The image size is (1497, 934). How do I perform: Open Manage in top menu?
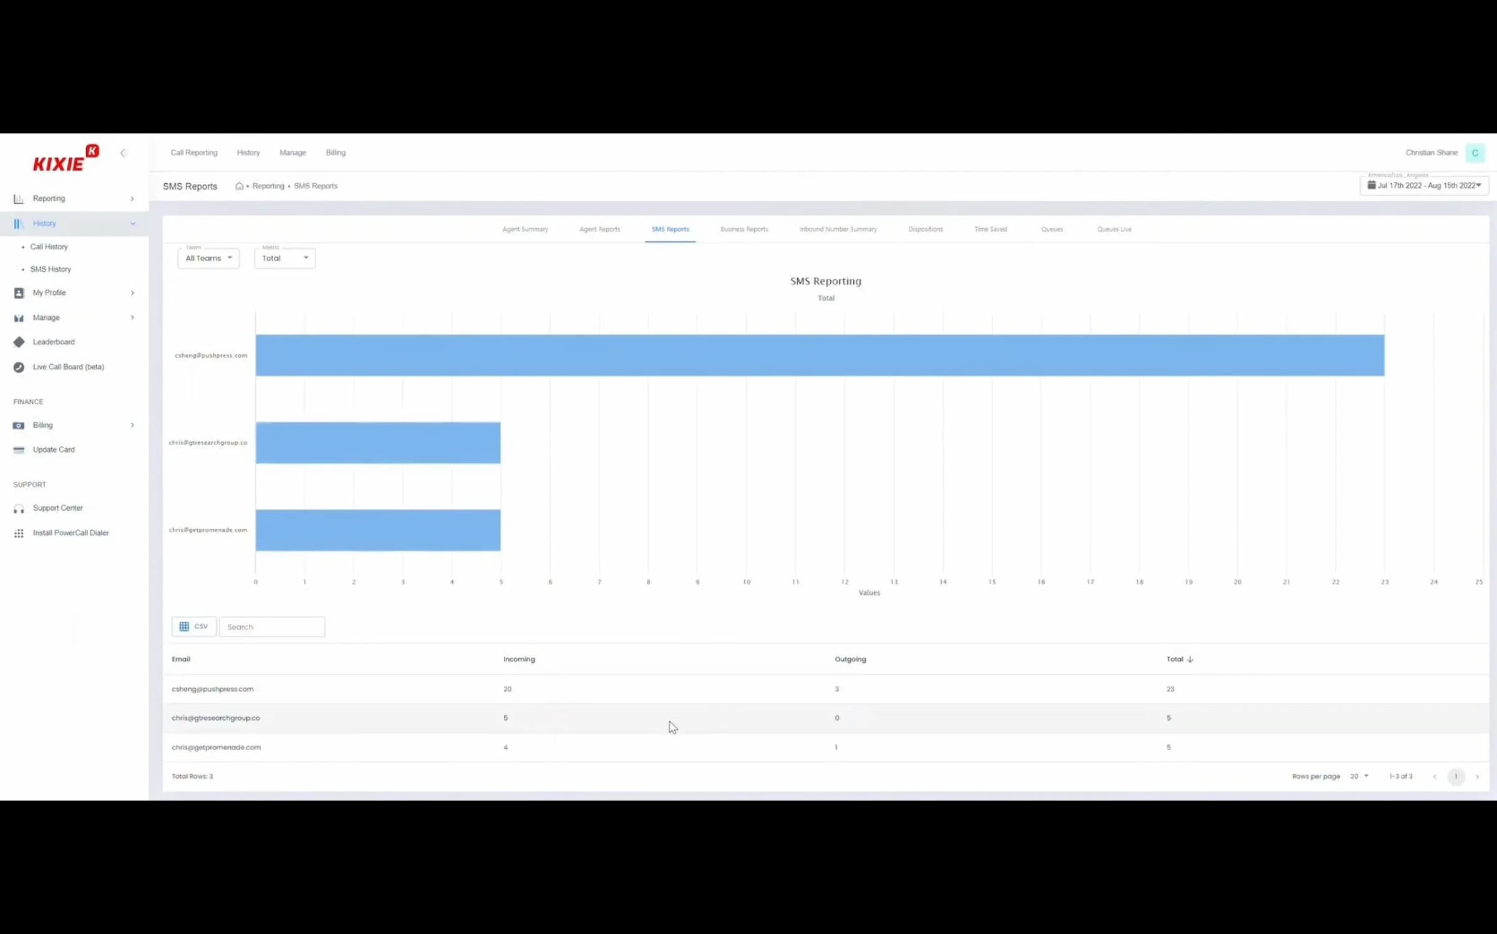293,153
